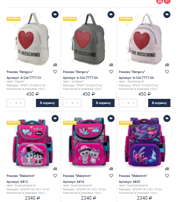Screen dimensions: 181x202
Task: Add violet Kenguru A-Col-7777-06 to cart
Action: 159,103
